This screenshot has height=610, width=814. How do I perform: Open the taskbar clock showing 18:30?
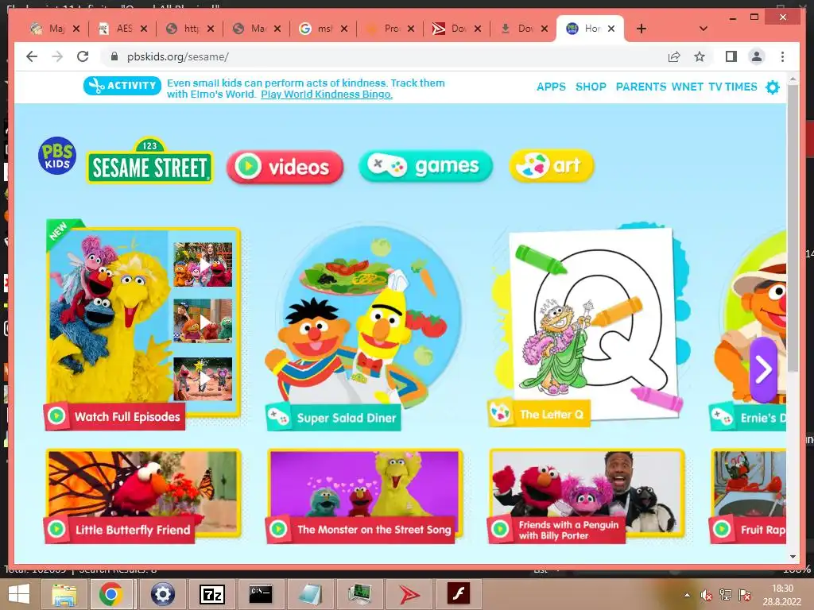tap(782, 595)
